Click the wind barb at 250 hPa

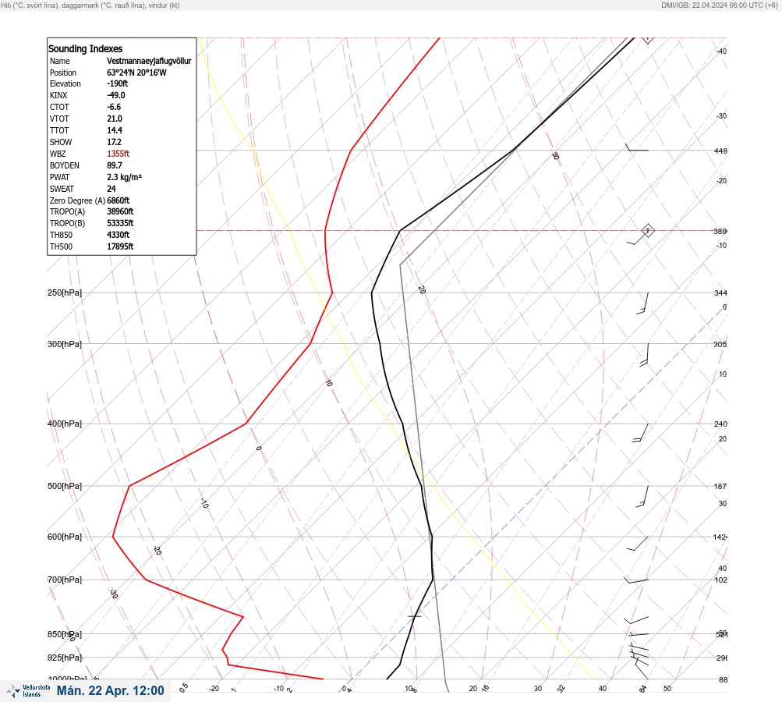click(642, 303)
